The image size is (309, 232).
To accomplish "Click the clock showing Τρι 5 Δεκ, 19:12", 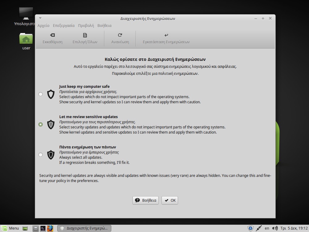I will tap(294, 228).
